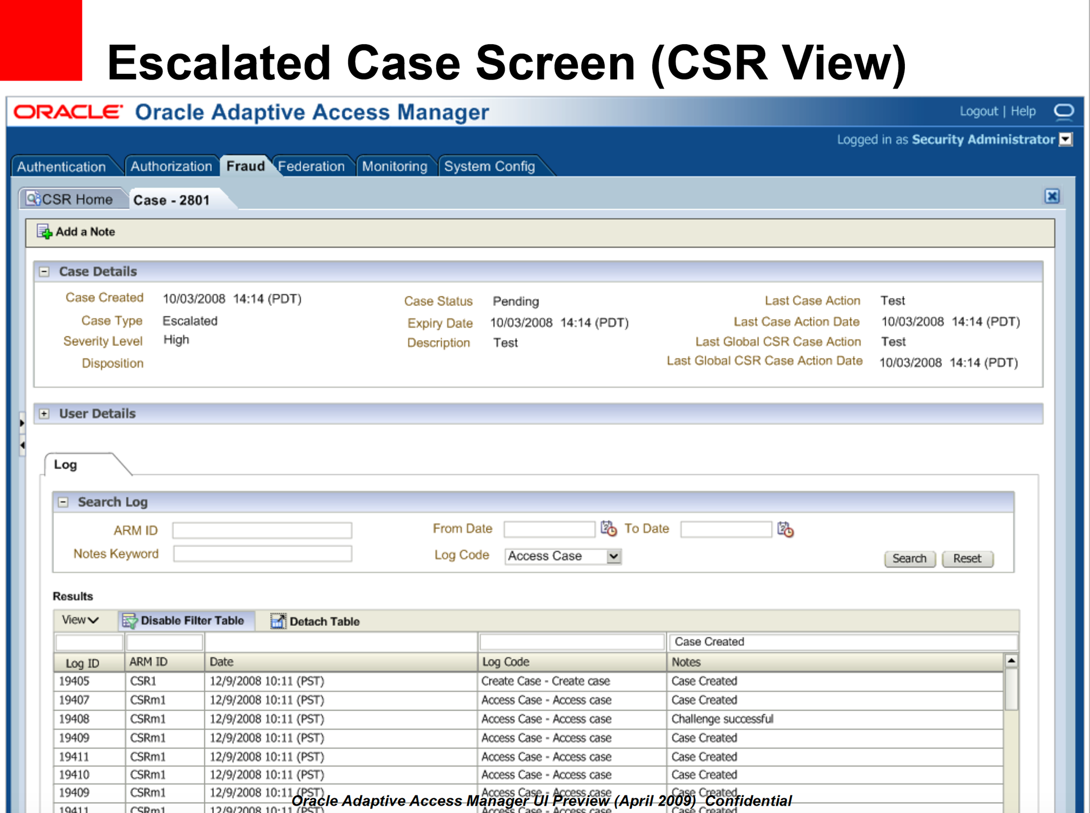Sort by the Notes column header
The image size is (1090, 813).
click(x=835, y=662)
